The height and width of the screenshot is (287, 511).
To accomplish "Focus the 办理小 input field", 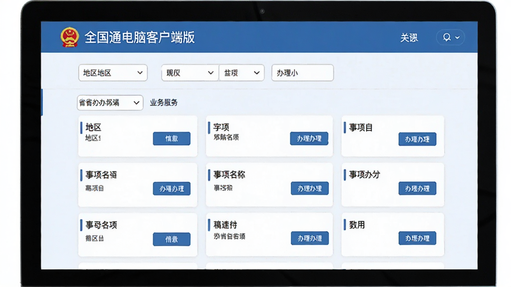I will (x=302, y=73).
